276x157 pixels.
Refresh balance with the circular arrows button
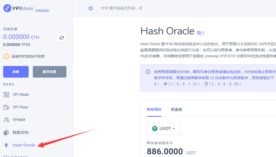tap(62, 38)
